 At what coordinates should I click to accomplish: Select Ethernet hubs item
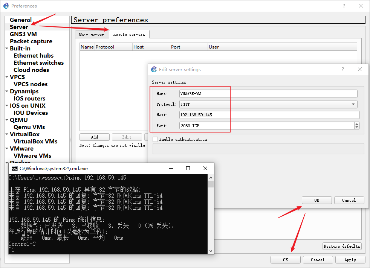(x=34, y=56)
